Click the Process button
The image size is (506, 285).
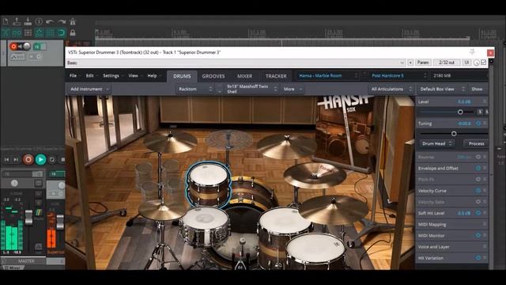(x=476, y=143)
